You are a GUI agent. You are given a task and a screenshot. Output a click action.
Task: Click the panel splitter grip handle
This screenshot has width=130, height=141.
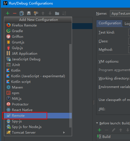94,102
